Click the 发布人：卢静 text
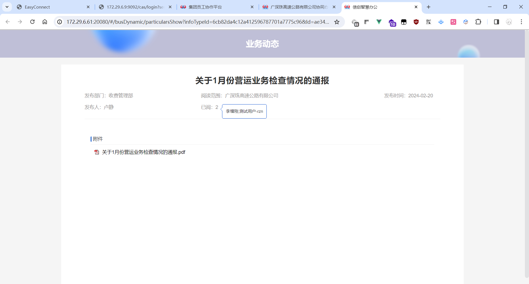Viewport: 529px width, 284px height. [x=99, y=107]
